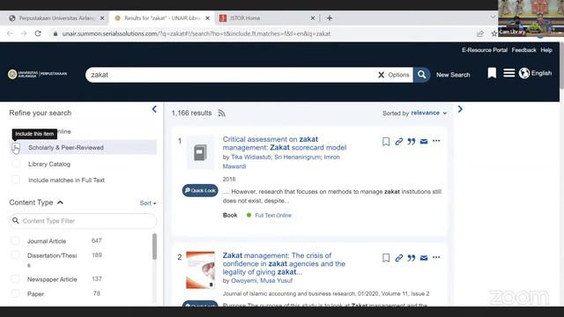The height and width of the screenshot is (317, 564).
Task: Click the magnifier search button
Action: pos(421,75)
